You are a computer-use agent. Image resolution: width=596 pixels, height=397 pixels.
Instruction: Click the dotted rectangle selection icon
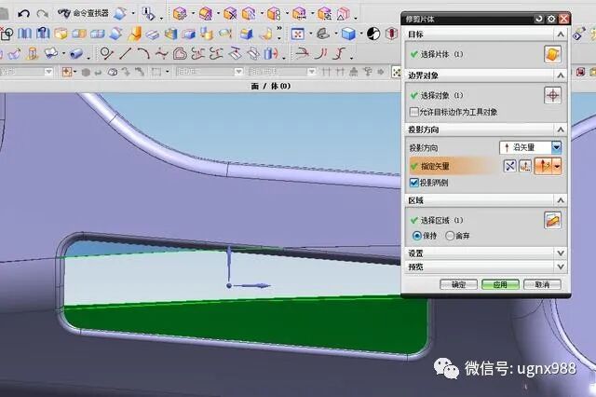pyautogui.click(x=156, y=72)
